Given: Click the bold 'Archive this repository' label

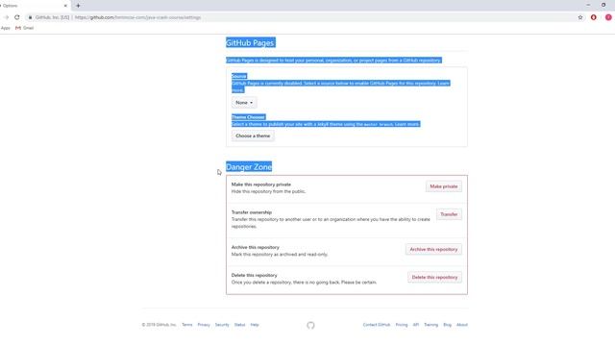Looking at the screenshot, I should point(256,247).
